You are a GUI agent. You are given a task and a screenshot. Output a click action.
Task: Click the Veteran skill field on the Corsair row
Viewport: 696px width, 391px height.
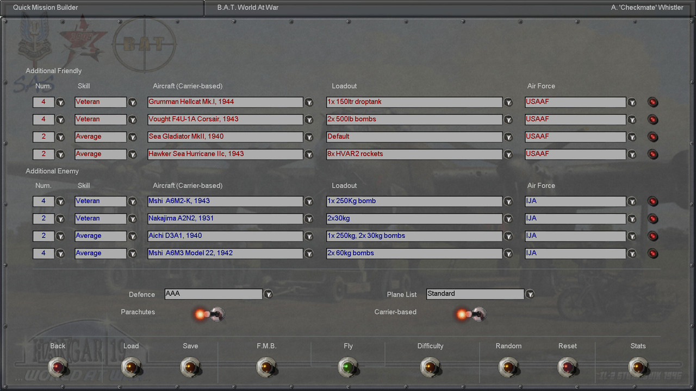(x=101, y=119)
